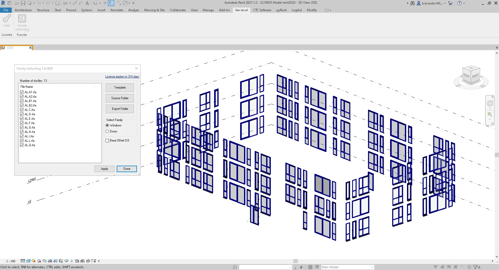This screenshot has width=499, height=270.
Task: Click the Temporary Hide/Isolate glasses icon
Action: tap(66, 261)
